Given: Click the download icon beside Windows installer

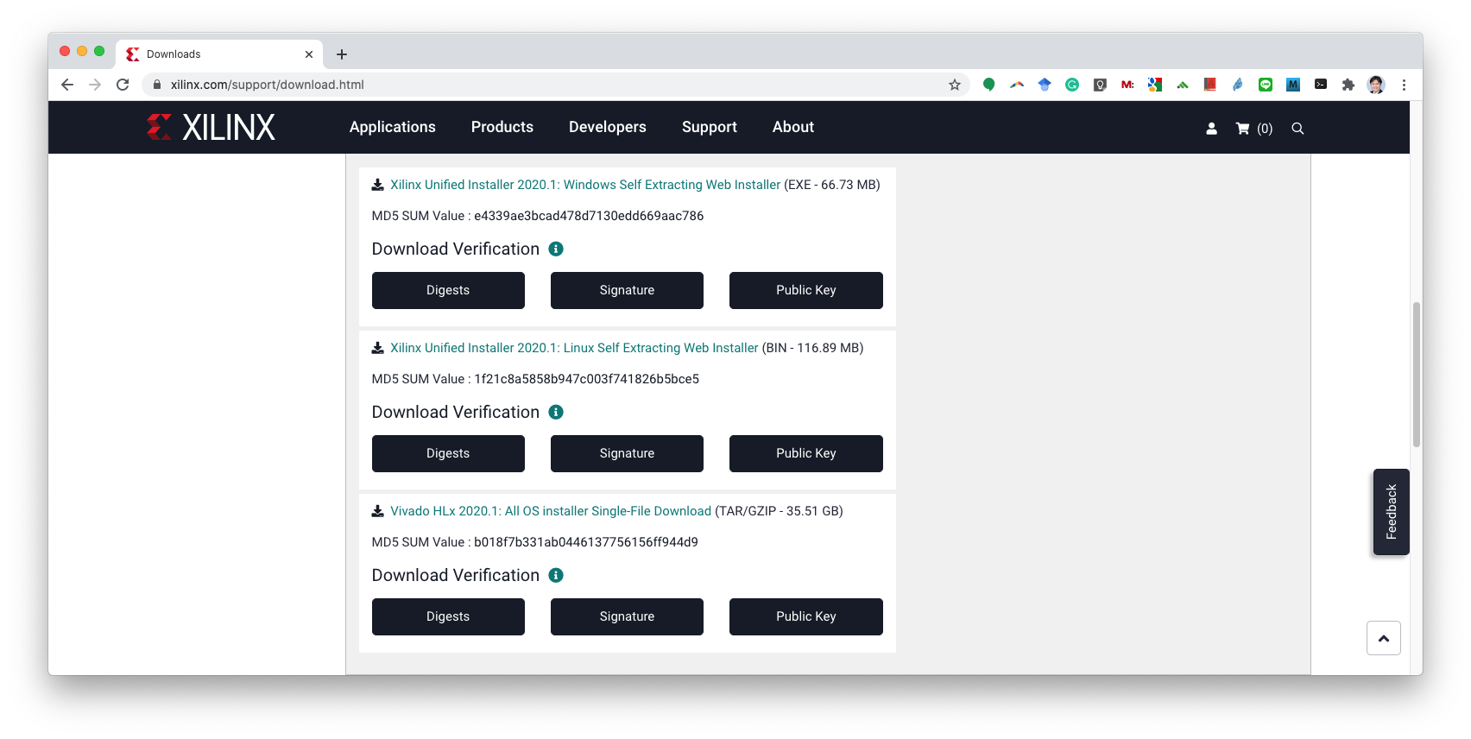Looking at the screenshot, I should [x=377, y=185].
